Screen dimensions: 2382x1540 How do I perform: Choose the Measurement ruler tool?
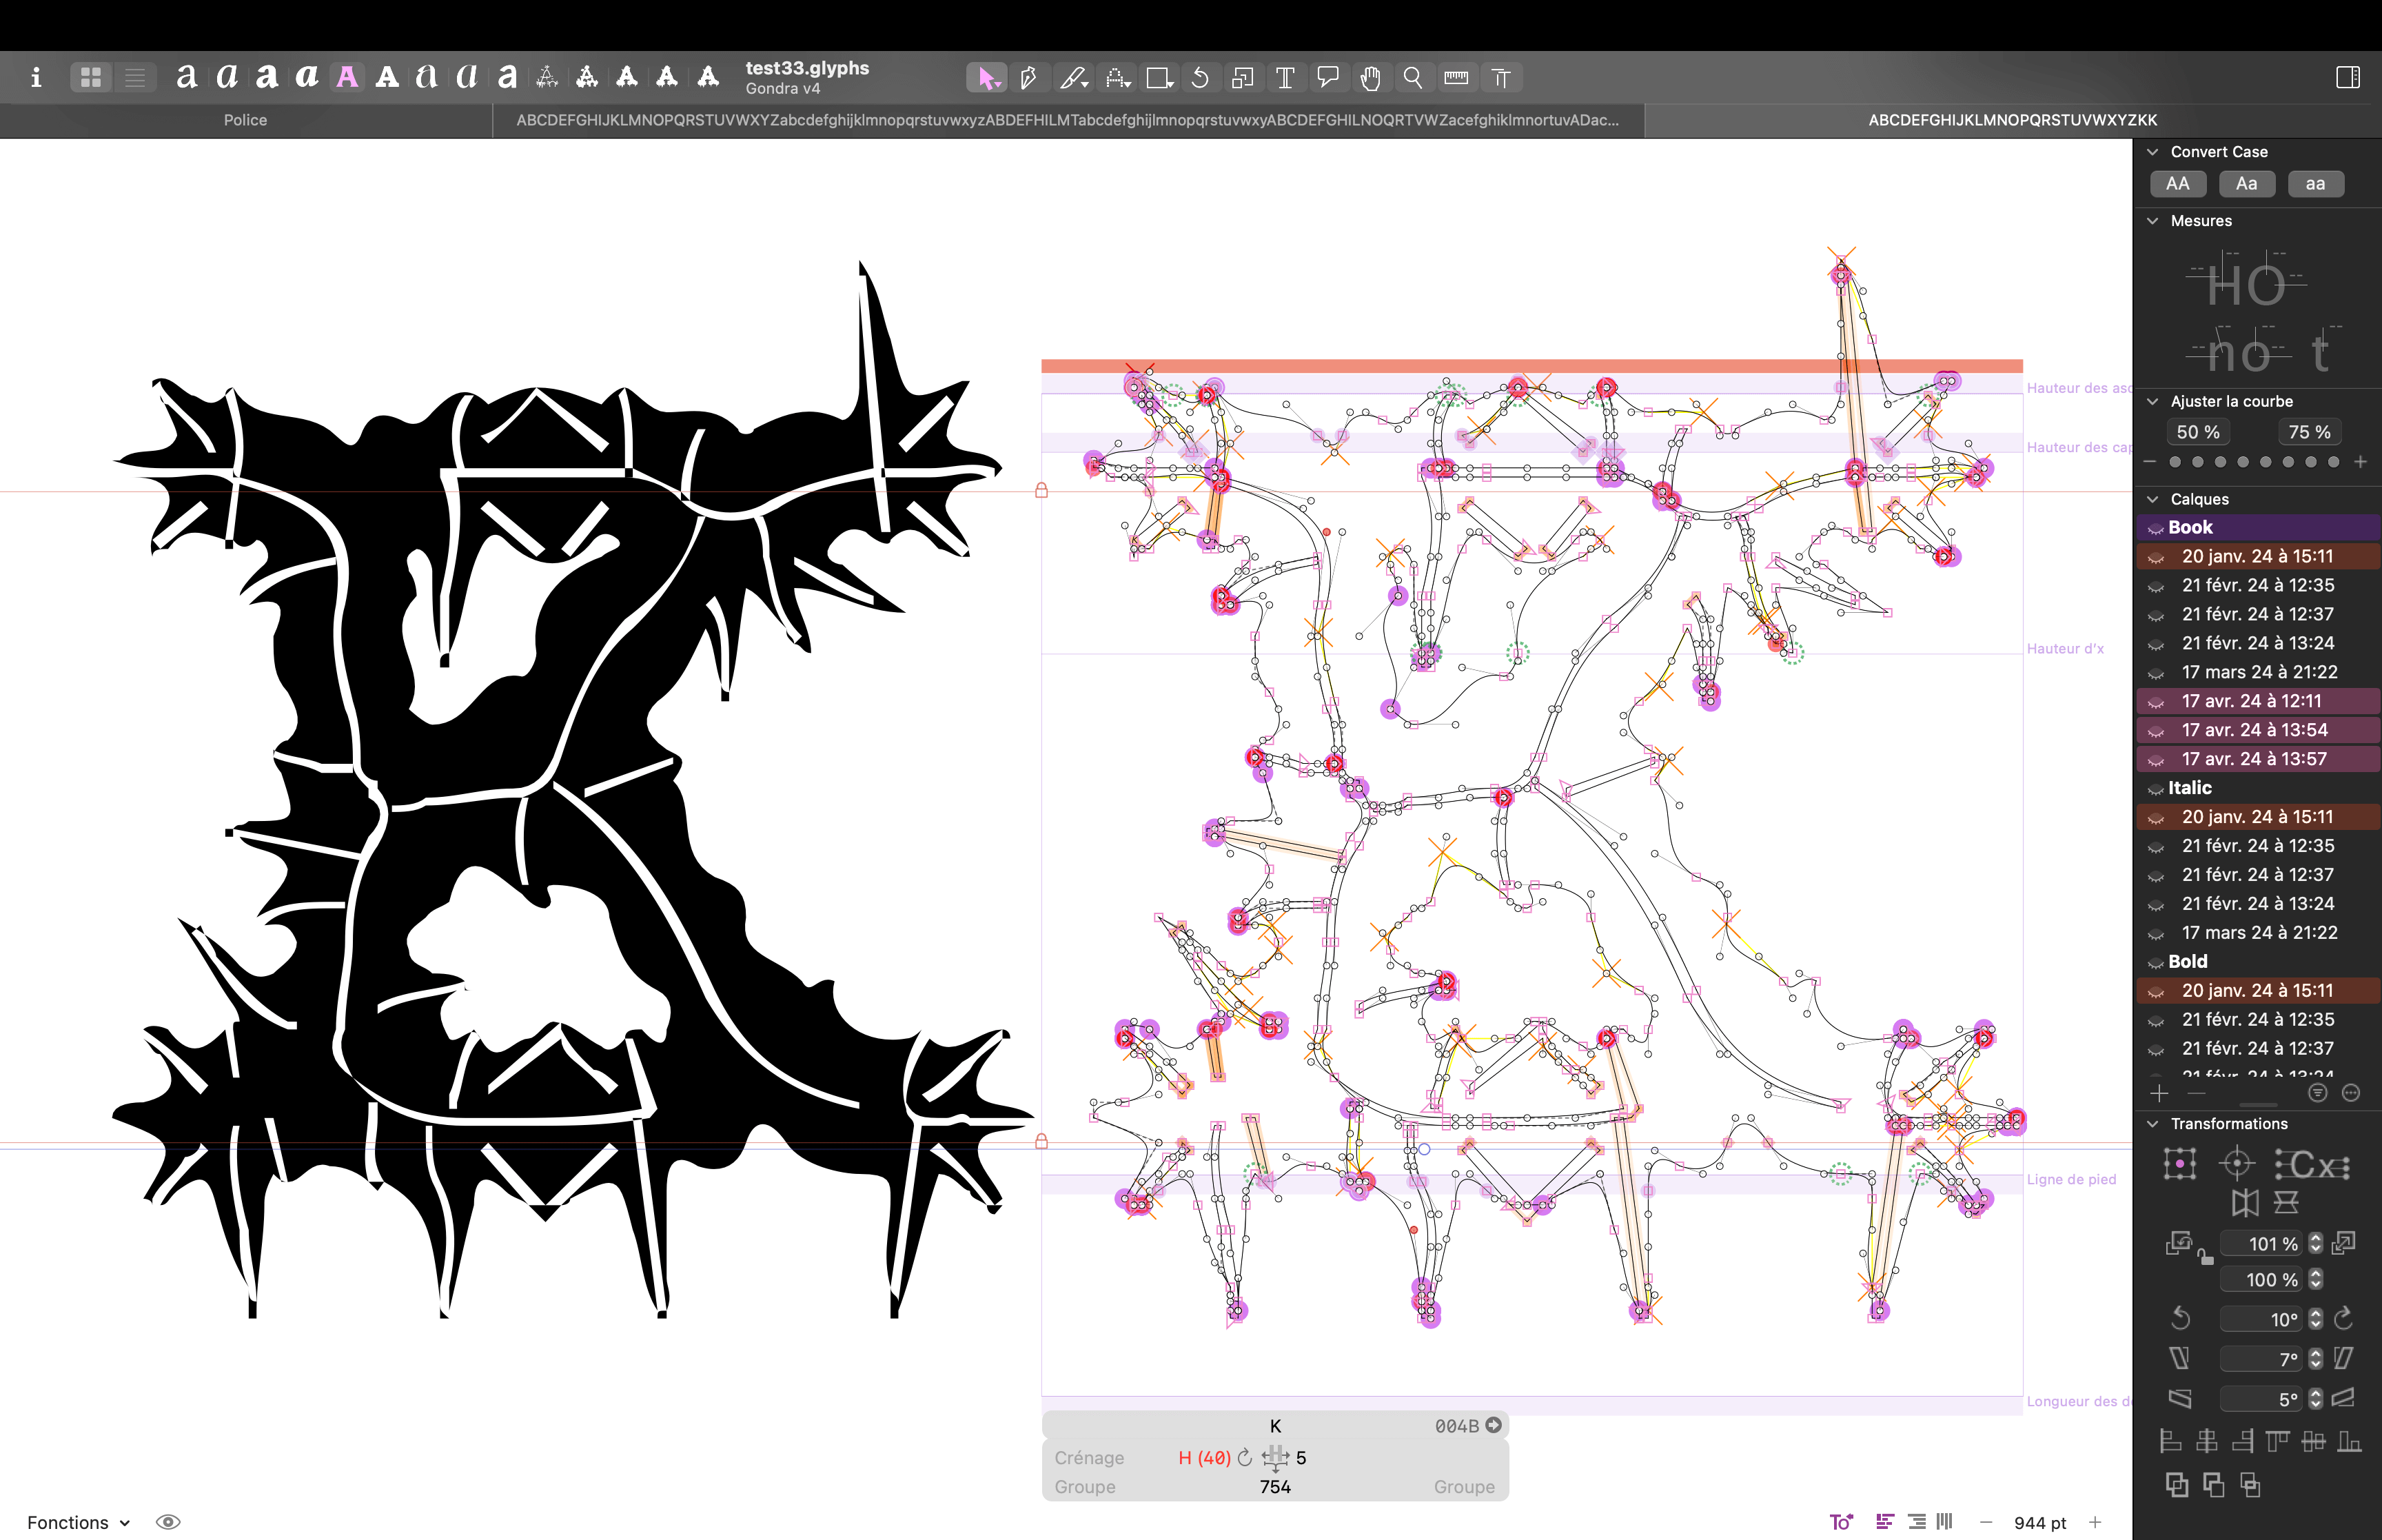click(x=1456, y=78)
